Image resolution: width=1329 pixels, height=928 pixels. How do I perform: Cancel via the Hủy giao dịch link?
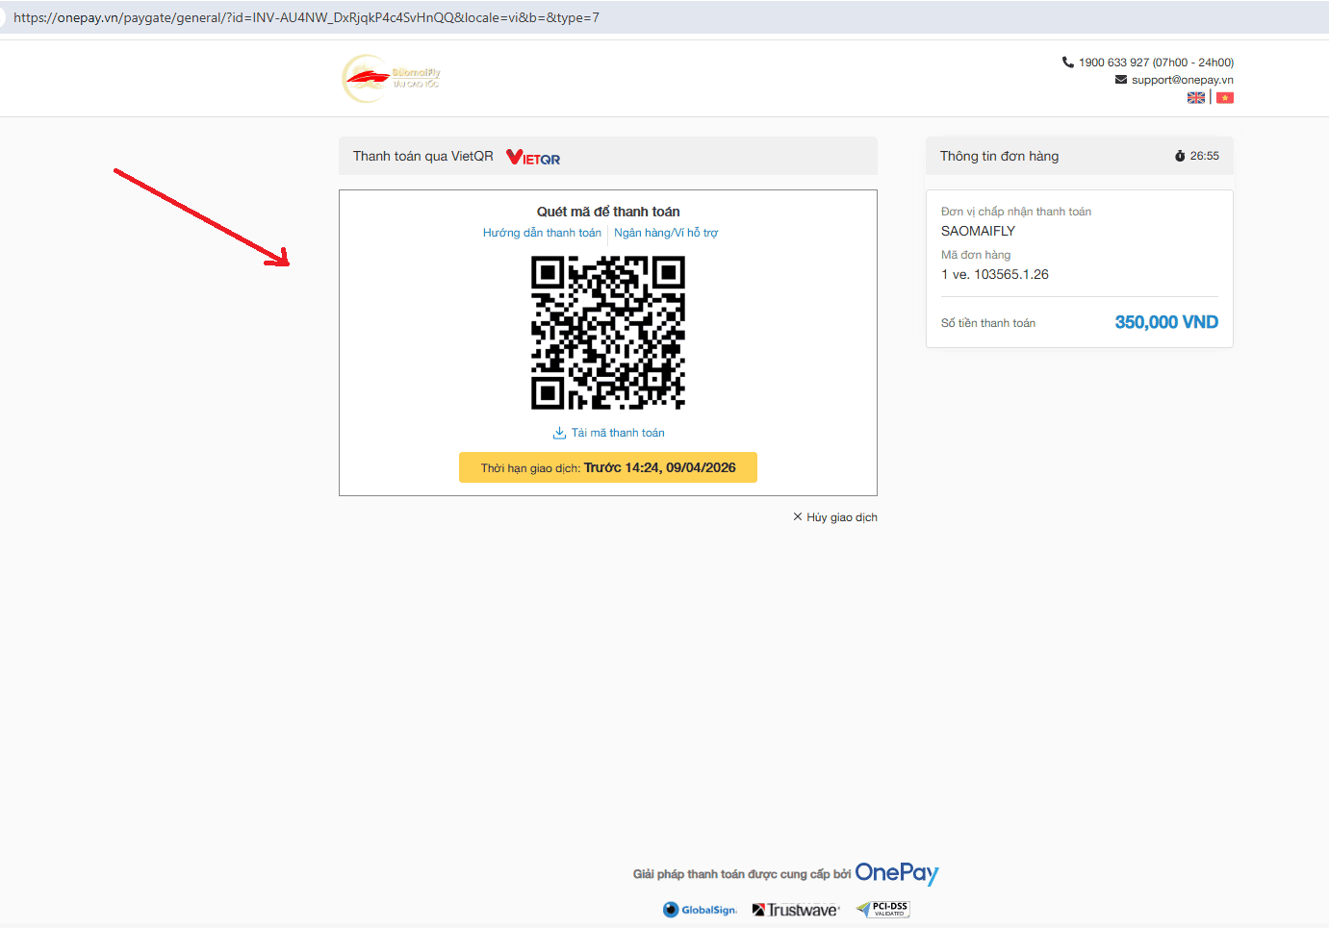coord(842,517)
